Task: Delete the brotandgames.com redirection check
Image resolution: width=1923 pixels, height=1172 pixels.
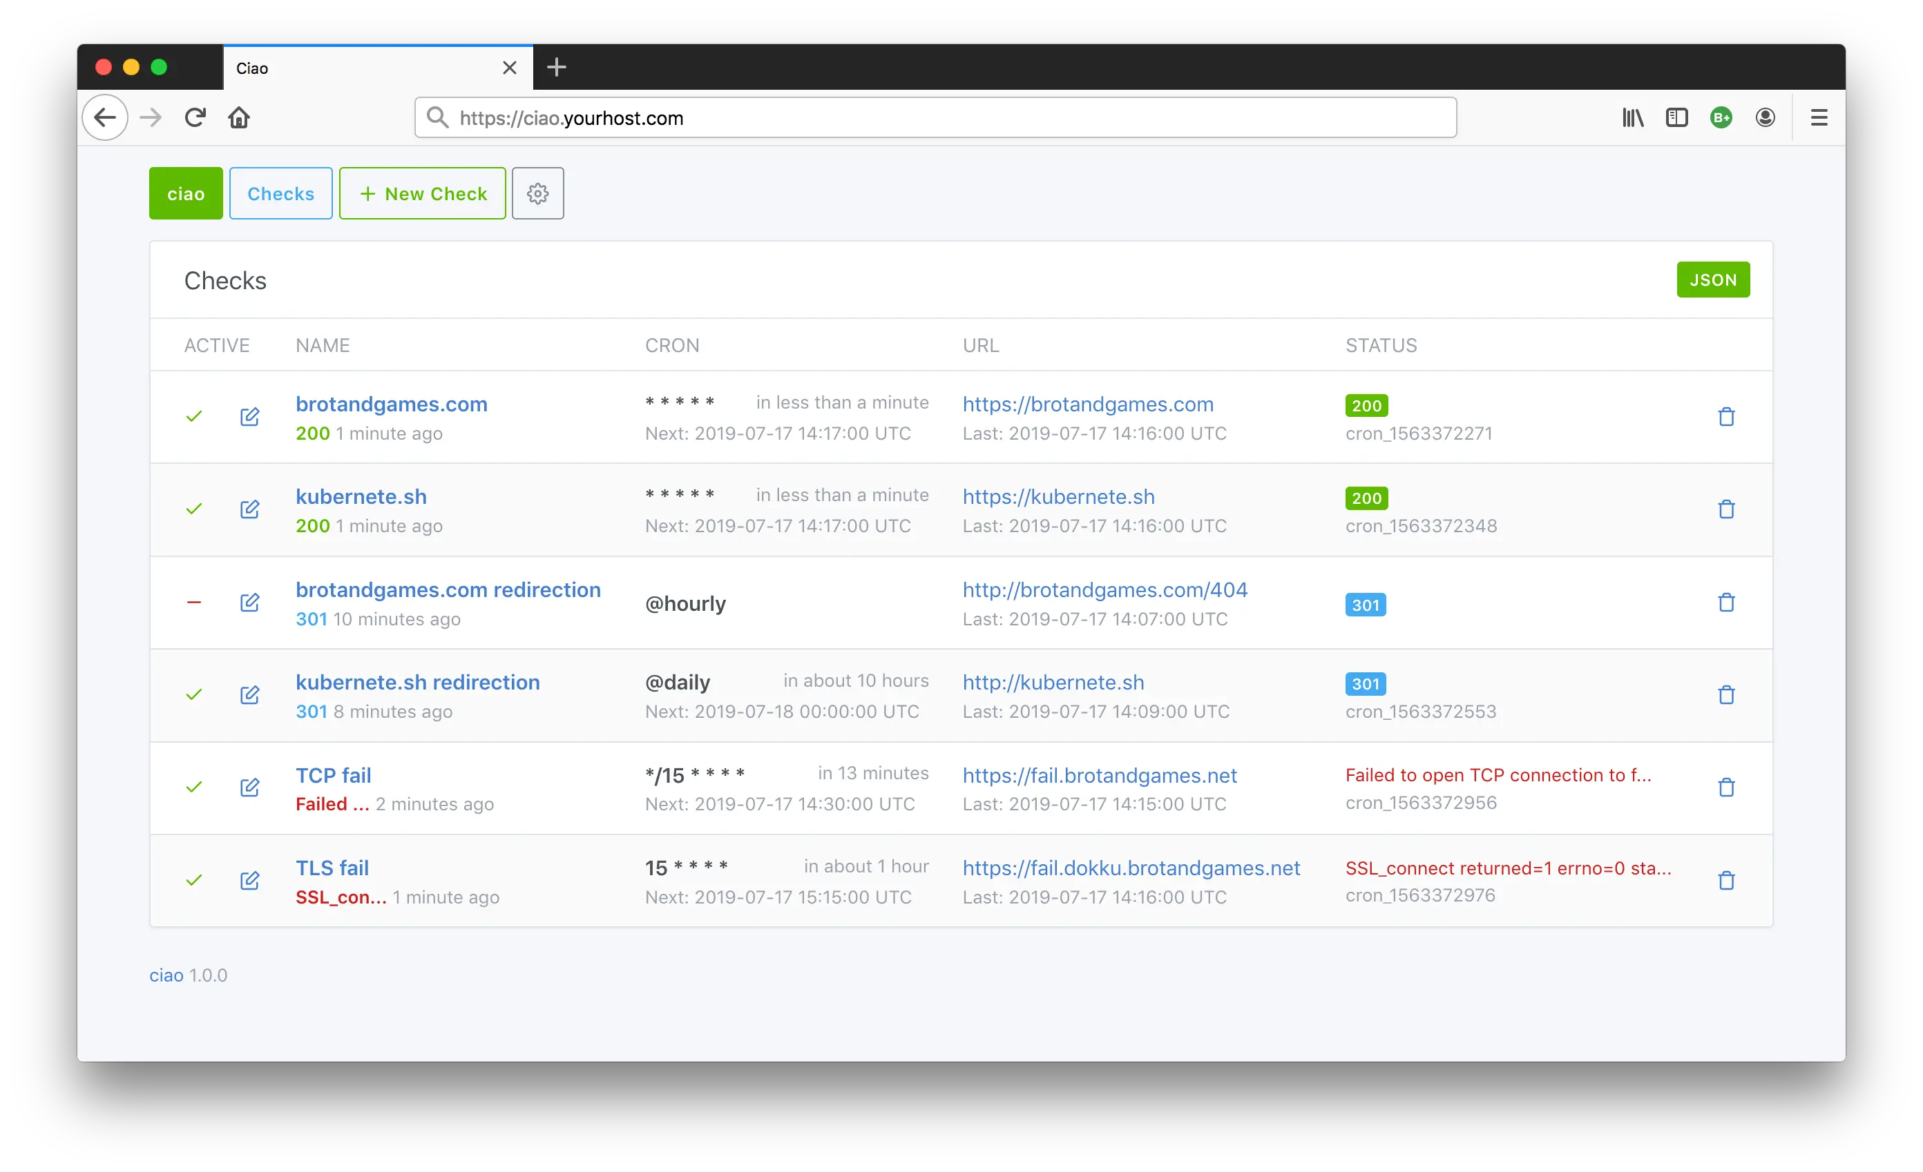Action: (x=1725, y=602)
